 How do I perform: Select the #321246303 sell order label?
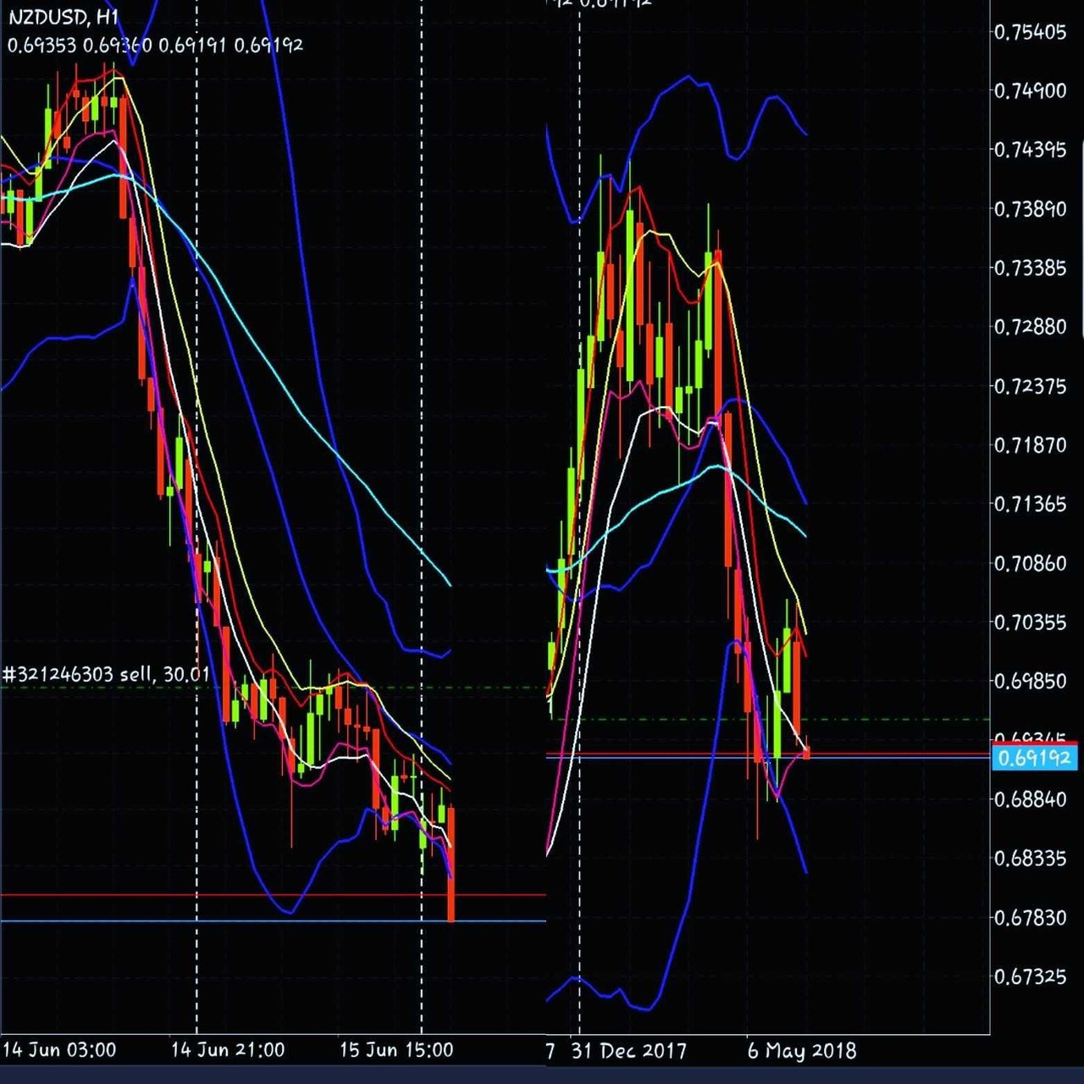click(106, 674)
